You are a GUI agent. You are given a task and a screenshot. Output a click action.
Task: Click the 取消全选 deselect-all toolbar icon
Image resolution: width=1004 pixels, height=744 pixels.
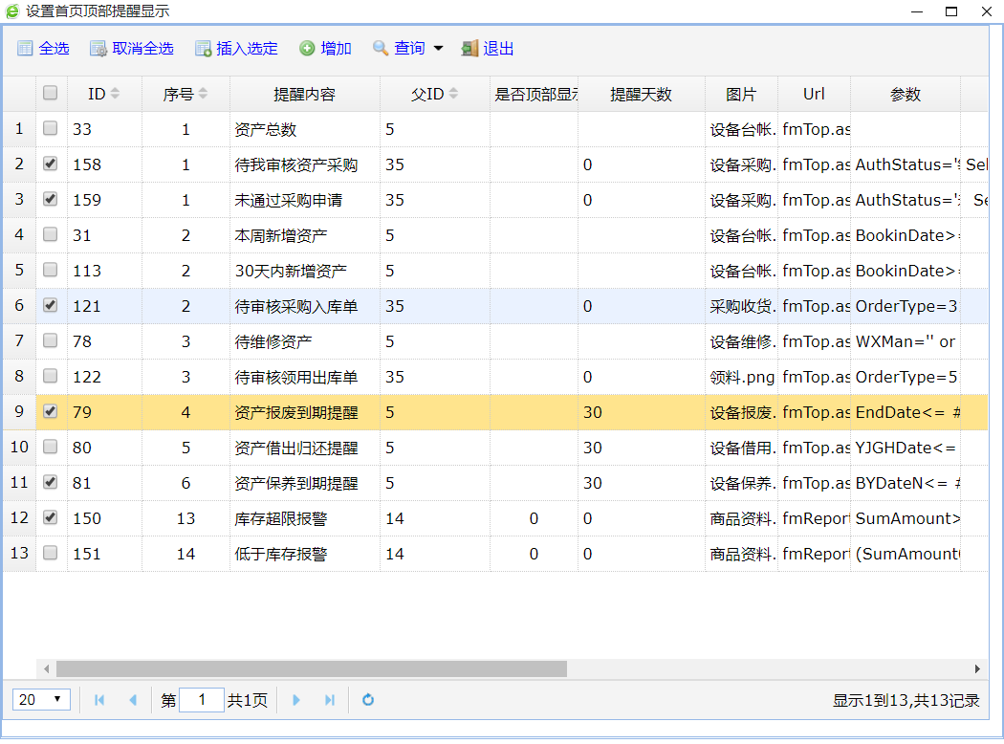(x=98, y=49)
